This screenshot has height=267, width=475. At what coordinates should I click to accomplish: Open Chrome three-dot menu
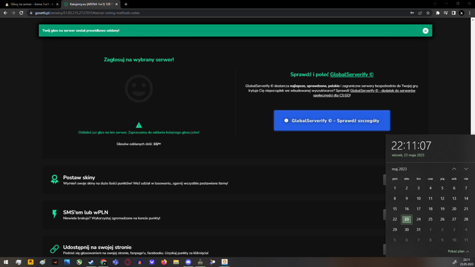click(x=470, y=13)
